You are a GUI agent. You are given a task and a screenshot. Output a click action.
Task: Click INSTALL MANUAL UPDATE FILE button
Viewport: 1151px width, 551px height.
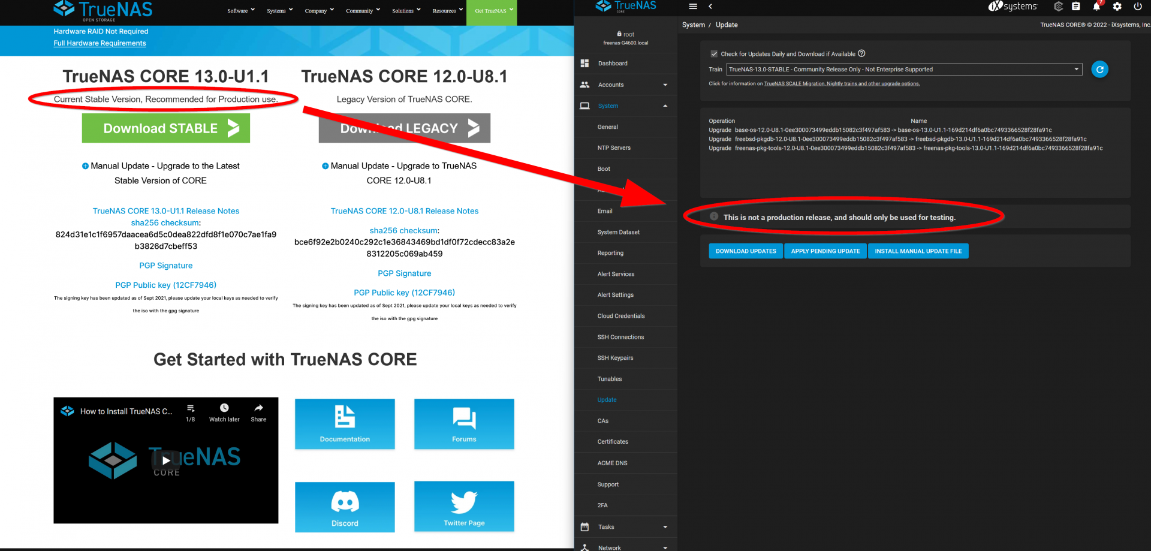[x=918, y=251]
